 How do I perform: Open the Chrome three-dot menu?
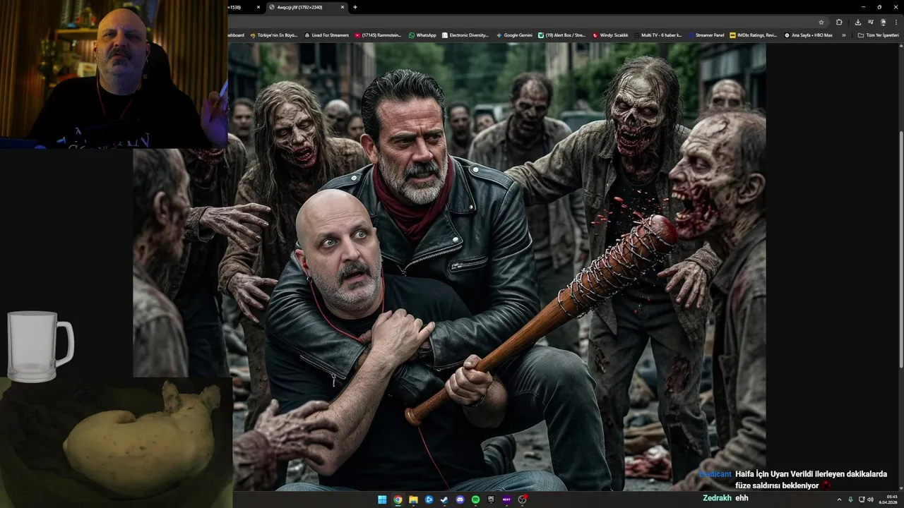click(896, 22)
